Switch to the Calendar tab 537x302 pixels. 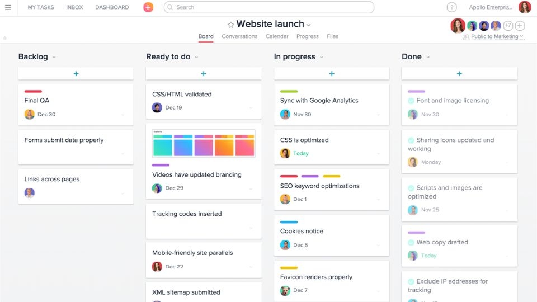pyautogui.click(x=277, y=36)
